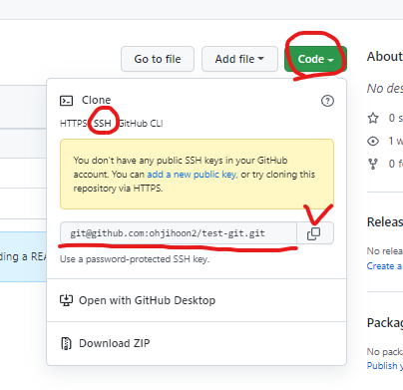
Task: Copy the SSH clone URL to clipboard
Action: click(314, 233)
